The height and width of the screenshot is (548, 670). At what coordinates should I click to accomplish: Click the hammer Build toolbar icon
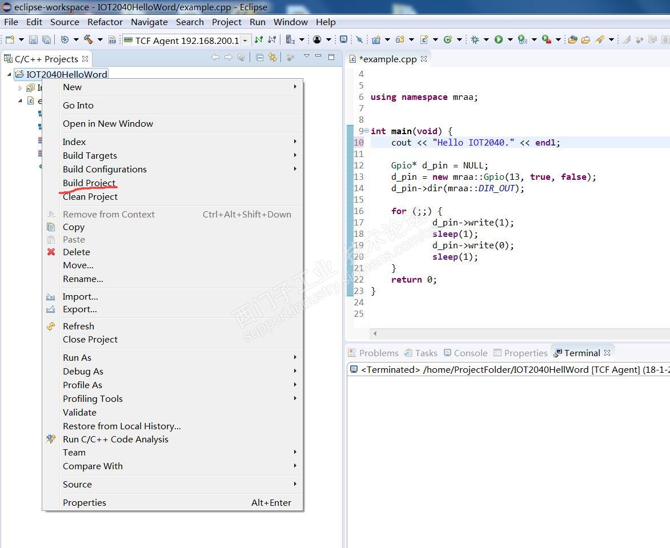pyautogui.click(x=89, y=39)
